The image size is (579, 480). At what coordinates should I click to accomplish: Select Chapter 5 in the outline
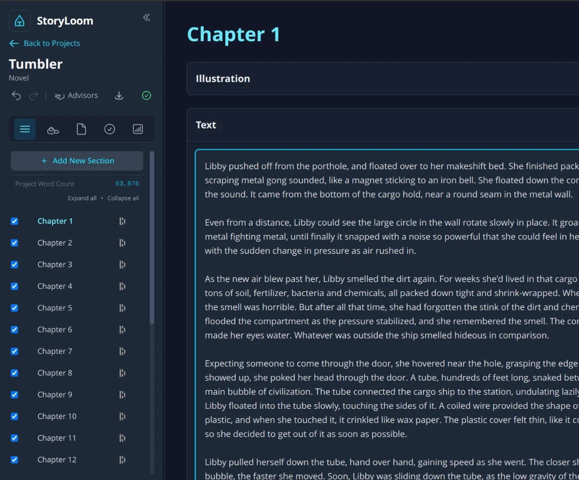point(55,308)
